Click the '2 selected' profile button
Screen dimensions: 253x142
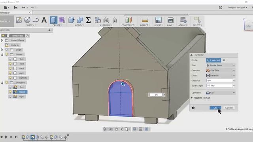[213, 60]
